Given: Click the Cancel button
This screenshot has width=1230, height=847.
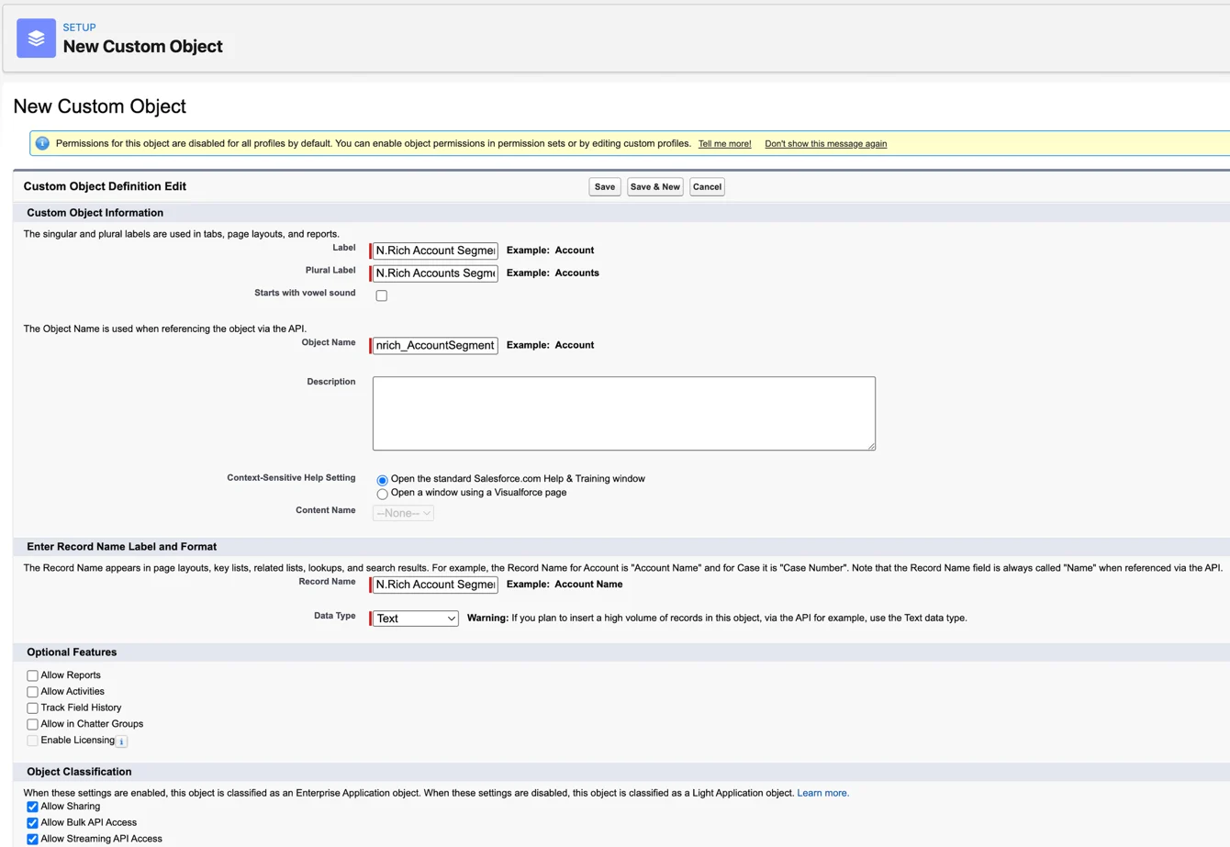Looking at the screenshot, I should point(707,187).
